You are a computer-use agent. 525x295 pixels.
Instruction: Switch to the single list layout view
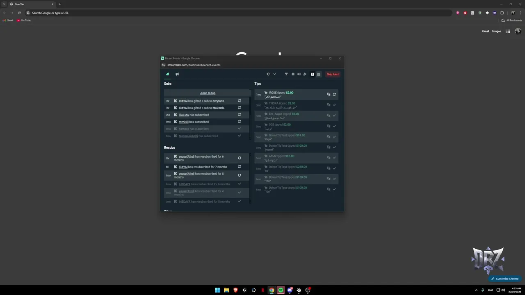319,74
